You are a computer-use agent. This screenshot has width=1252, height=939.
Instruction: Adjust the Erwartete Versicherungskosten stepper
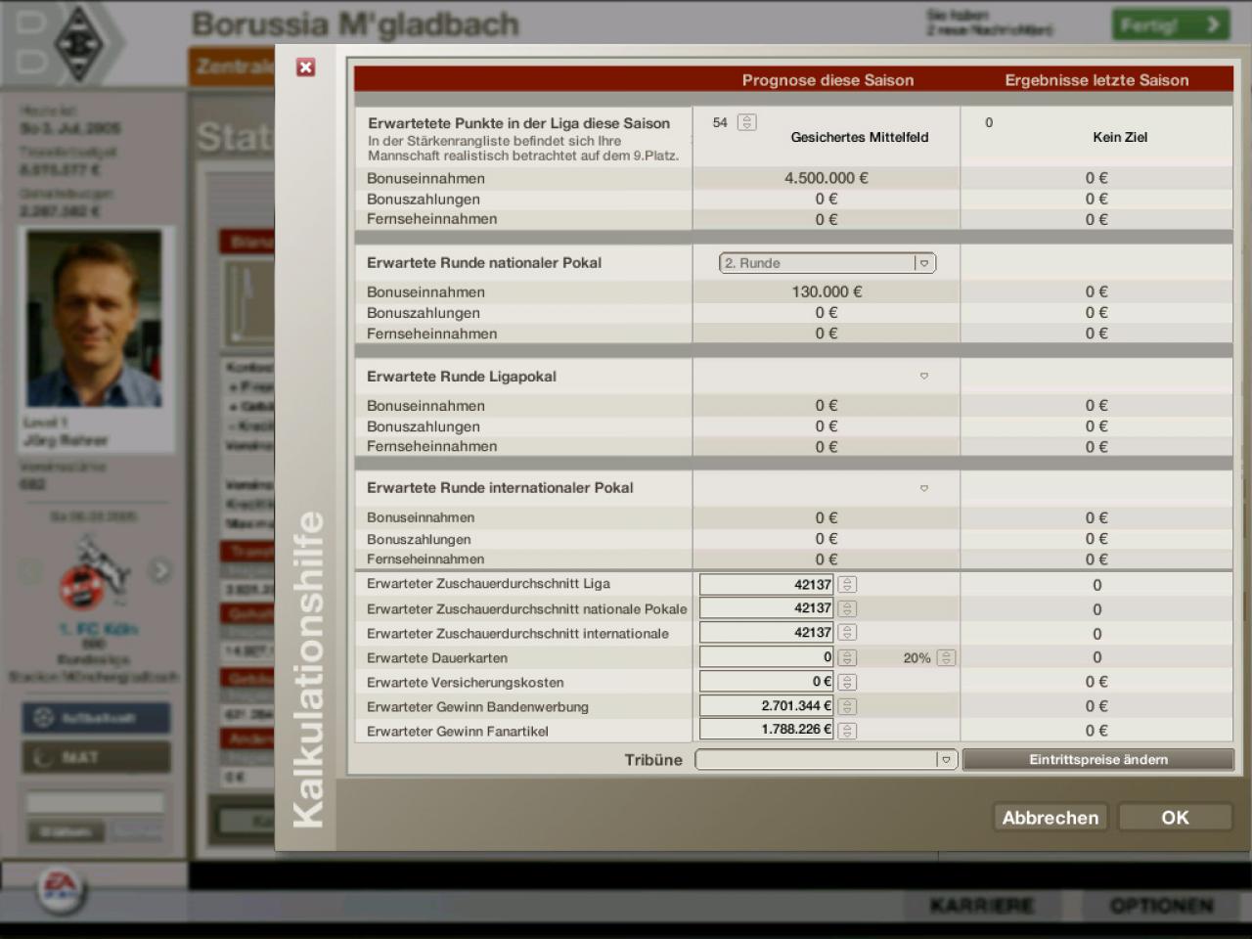847,682
